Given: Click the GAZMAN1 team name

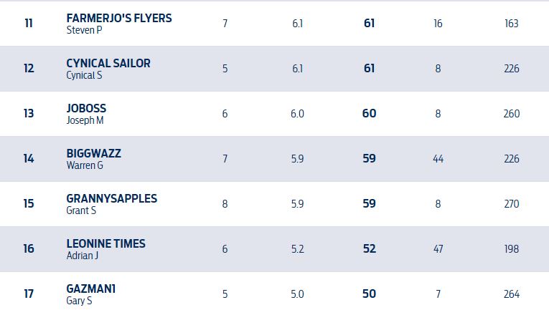Looking at the screenshot, I should (90, 289).
